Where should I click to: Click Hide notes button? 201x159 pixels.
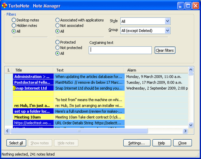click(66, 143)
